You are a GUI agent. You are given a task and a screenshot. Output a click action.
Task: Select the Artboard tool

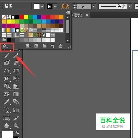tap(7, 118)
